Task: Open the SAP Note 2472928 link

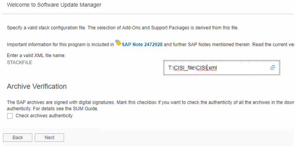Action: (142, 44)
